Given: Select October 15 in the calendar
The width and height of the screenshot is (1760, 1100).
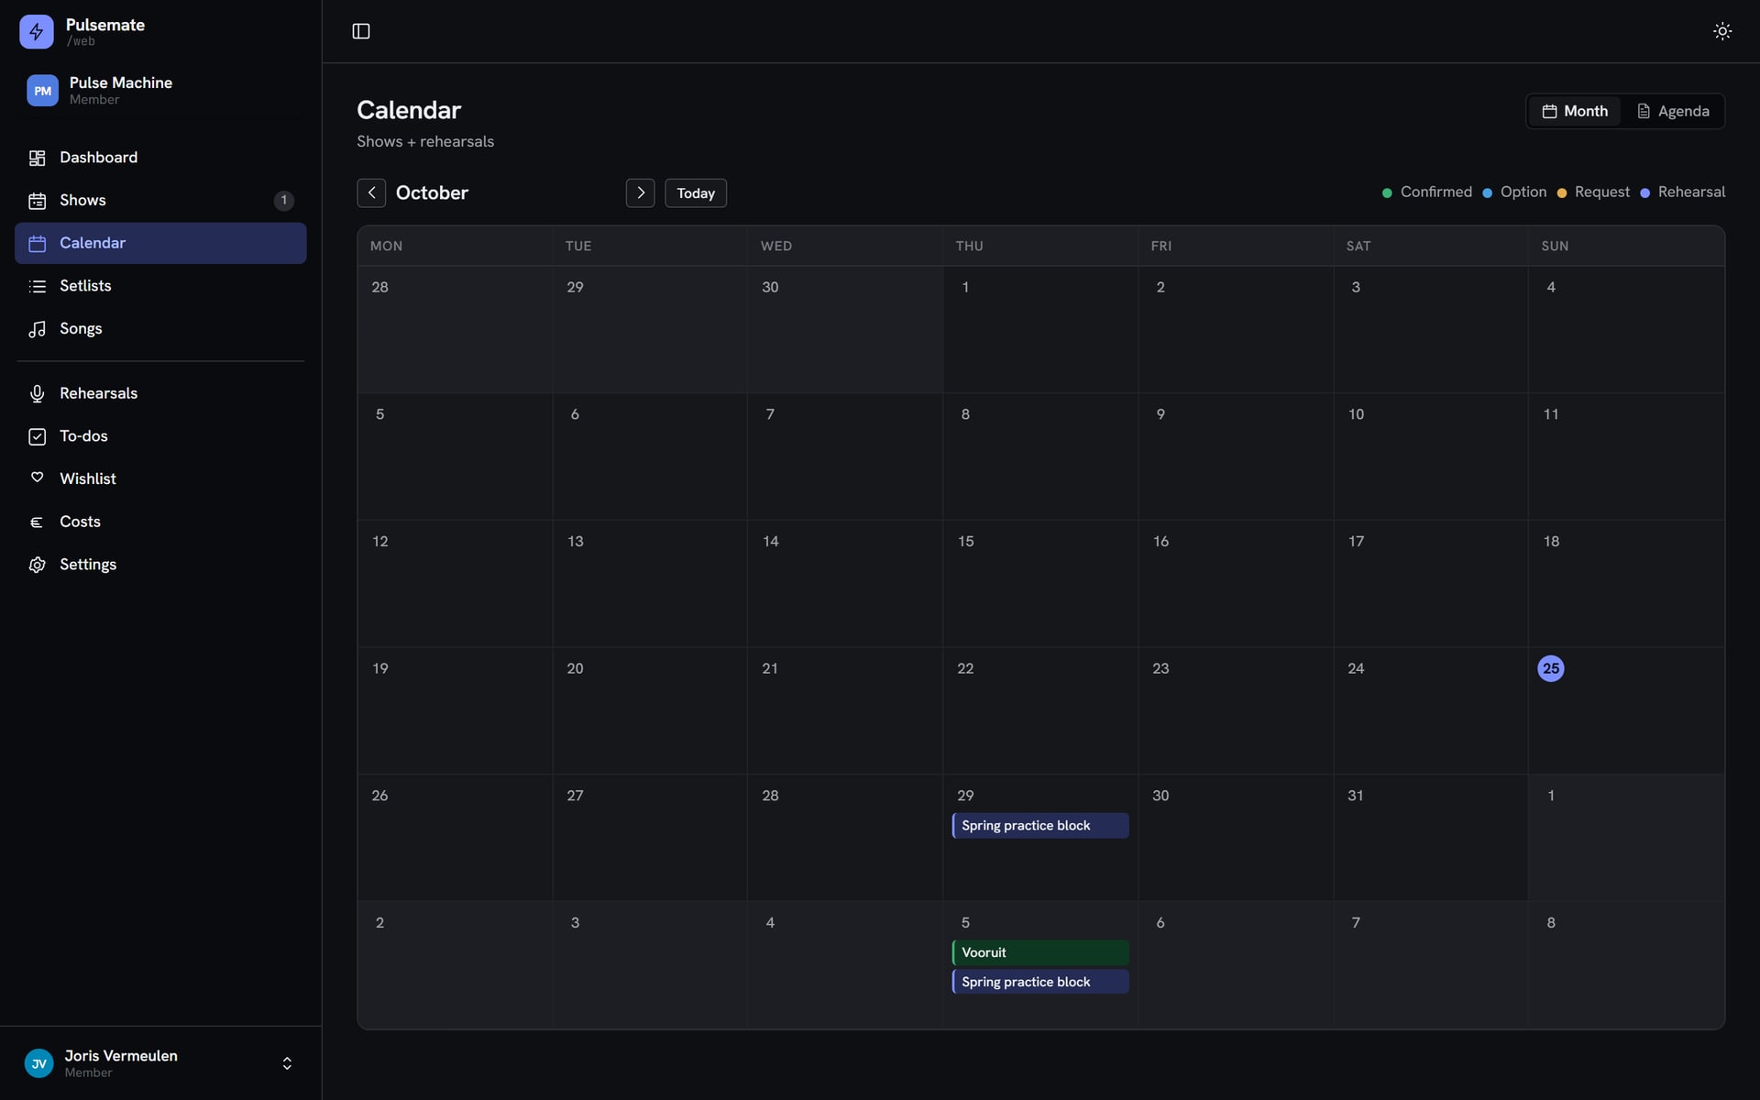Looking at the screenshot, I should pyautogui.click(x=1040, y=584).
